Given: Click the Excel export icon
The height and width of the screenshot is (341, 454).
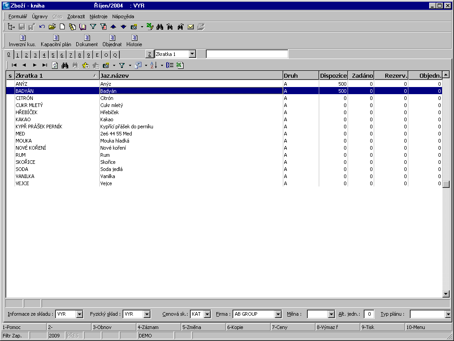Looking at the screenshot, I should point(180,65).
